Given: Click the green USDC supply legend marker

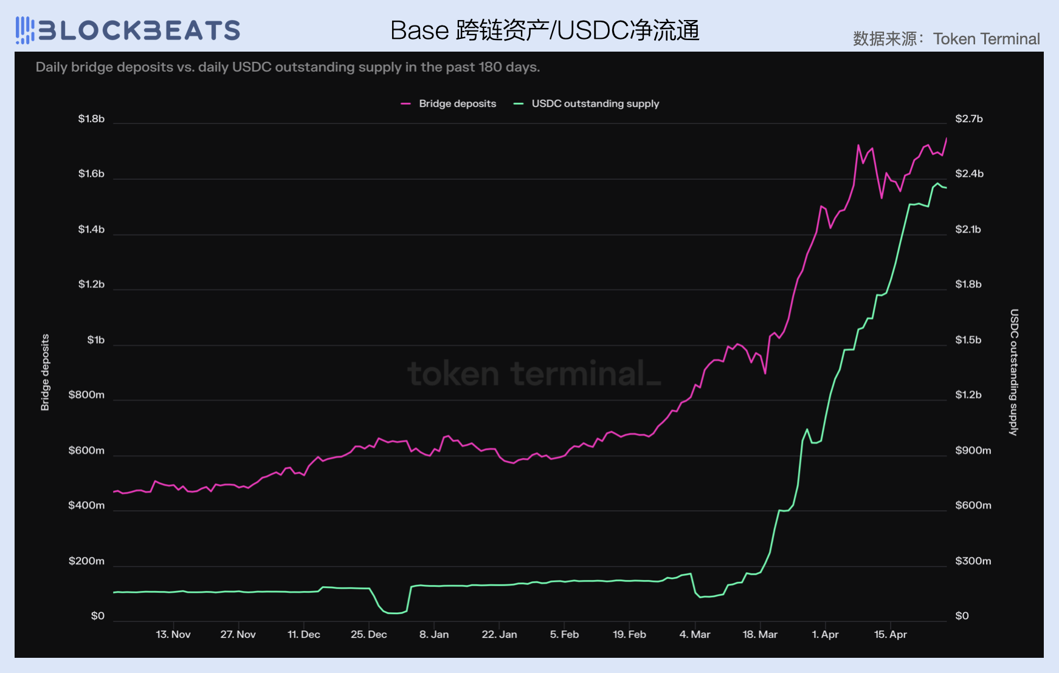Looking at the screenshot, I should (519, 104).
